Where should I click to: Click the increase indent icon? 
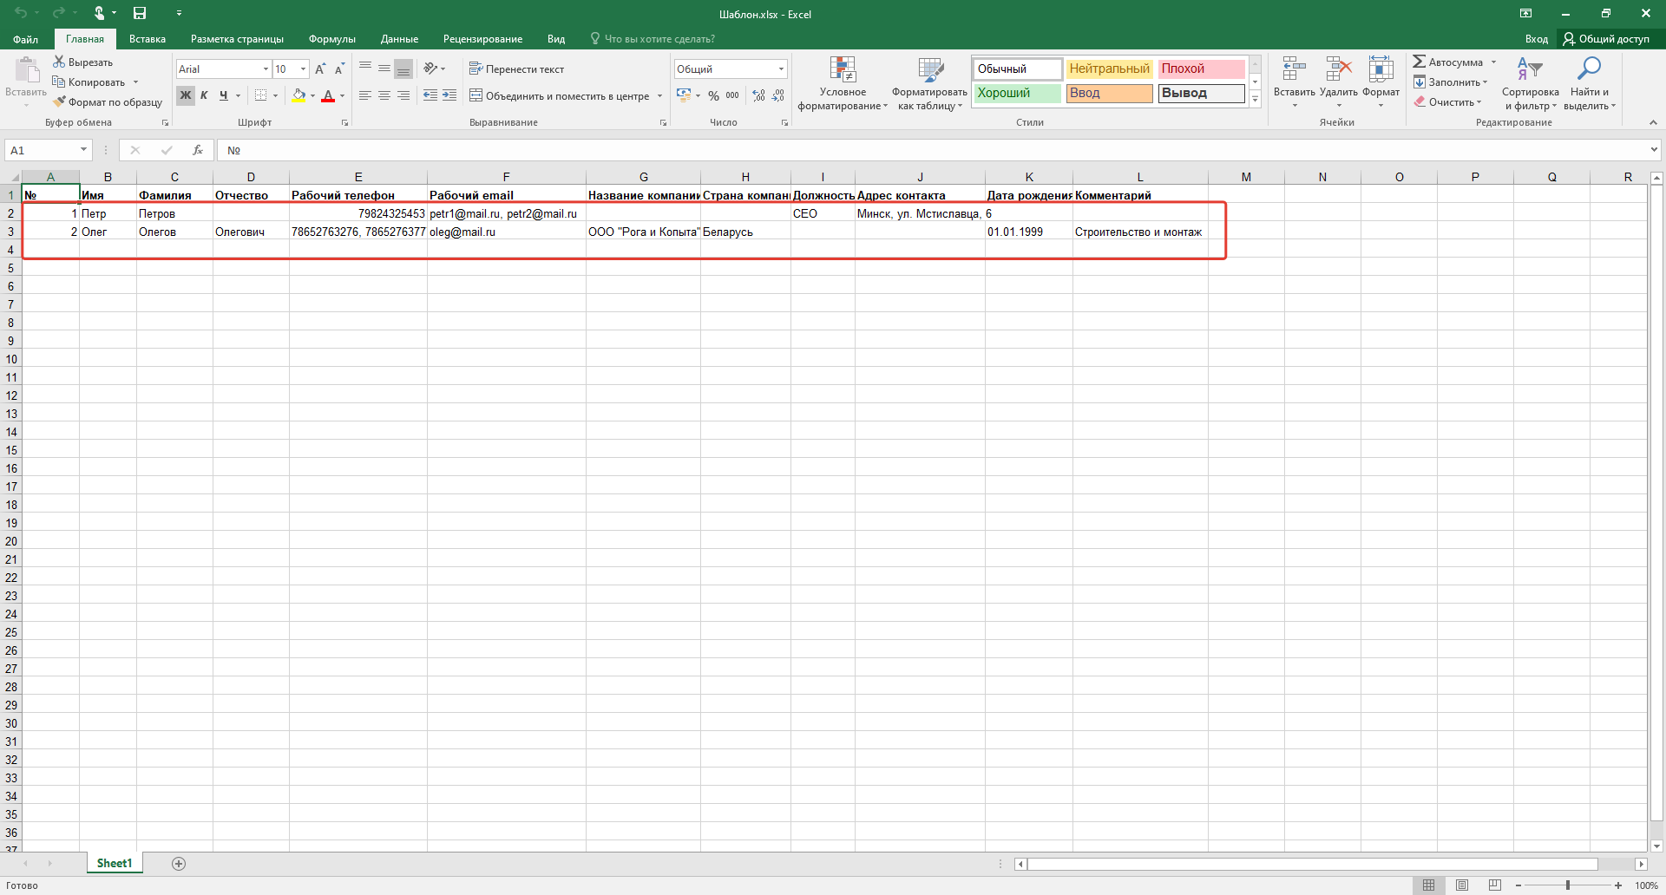[449, 95]
